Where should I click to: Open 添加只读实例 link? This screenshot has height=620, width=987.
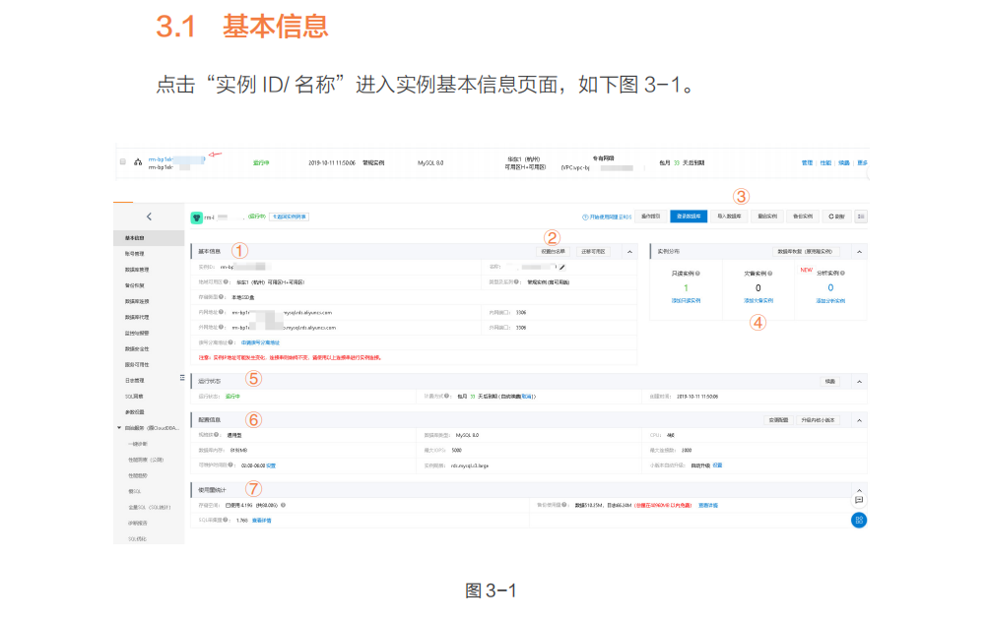(686, 300)
